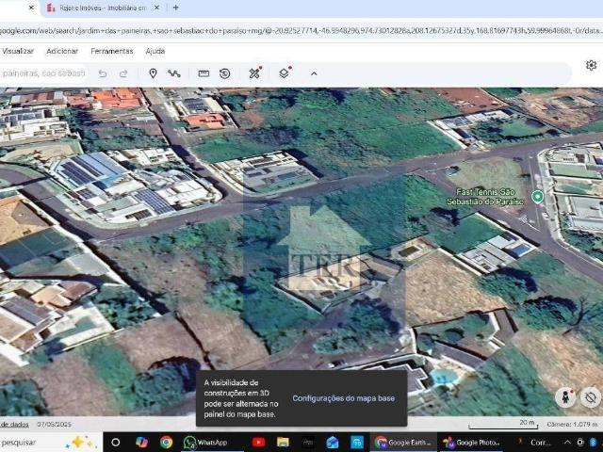
Task: Click the Pegman Street View icon
Action: 565,397
